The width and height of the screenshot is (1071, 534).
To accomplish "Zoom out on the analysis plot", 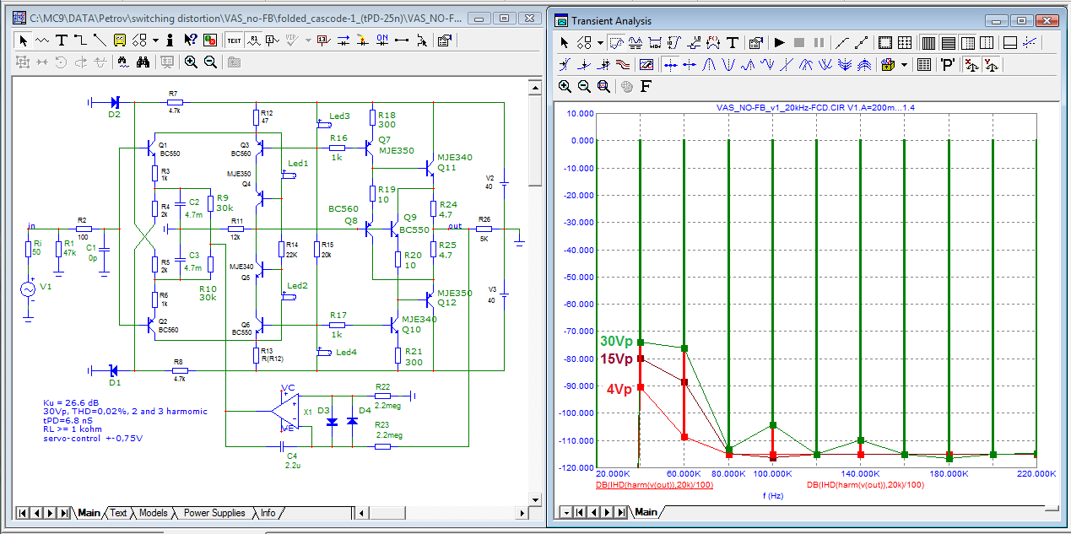I will [584, 87].
